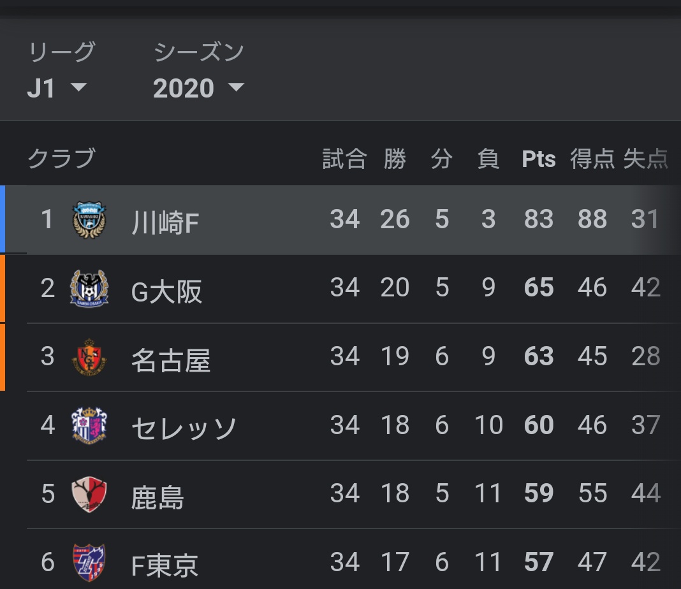The width and height of the screenshot is (681, 589).
Task: Open the F東京 team name
Action: pos(165,565)
